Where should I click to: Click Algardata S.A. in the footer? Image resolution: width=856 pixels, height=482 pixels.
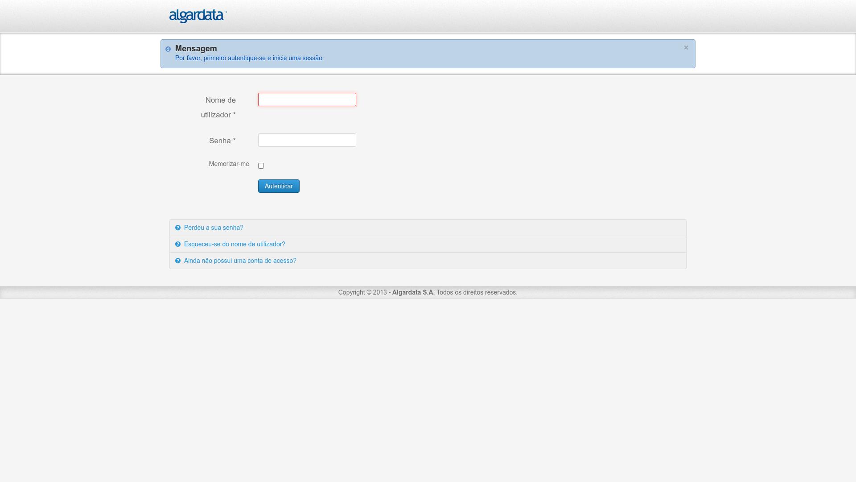click(x=413, y=292)
